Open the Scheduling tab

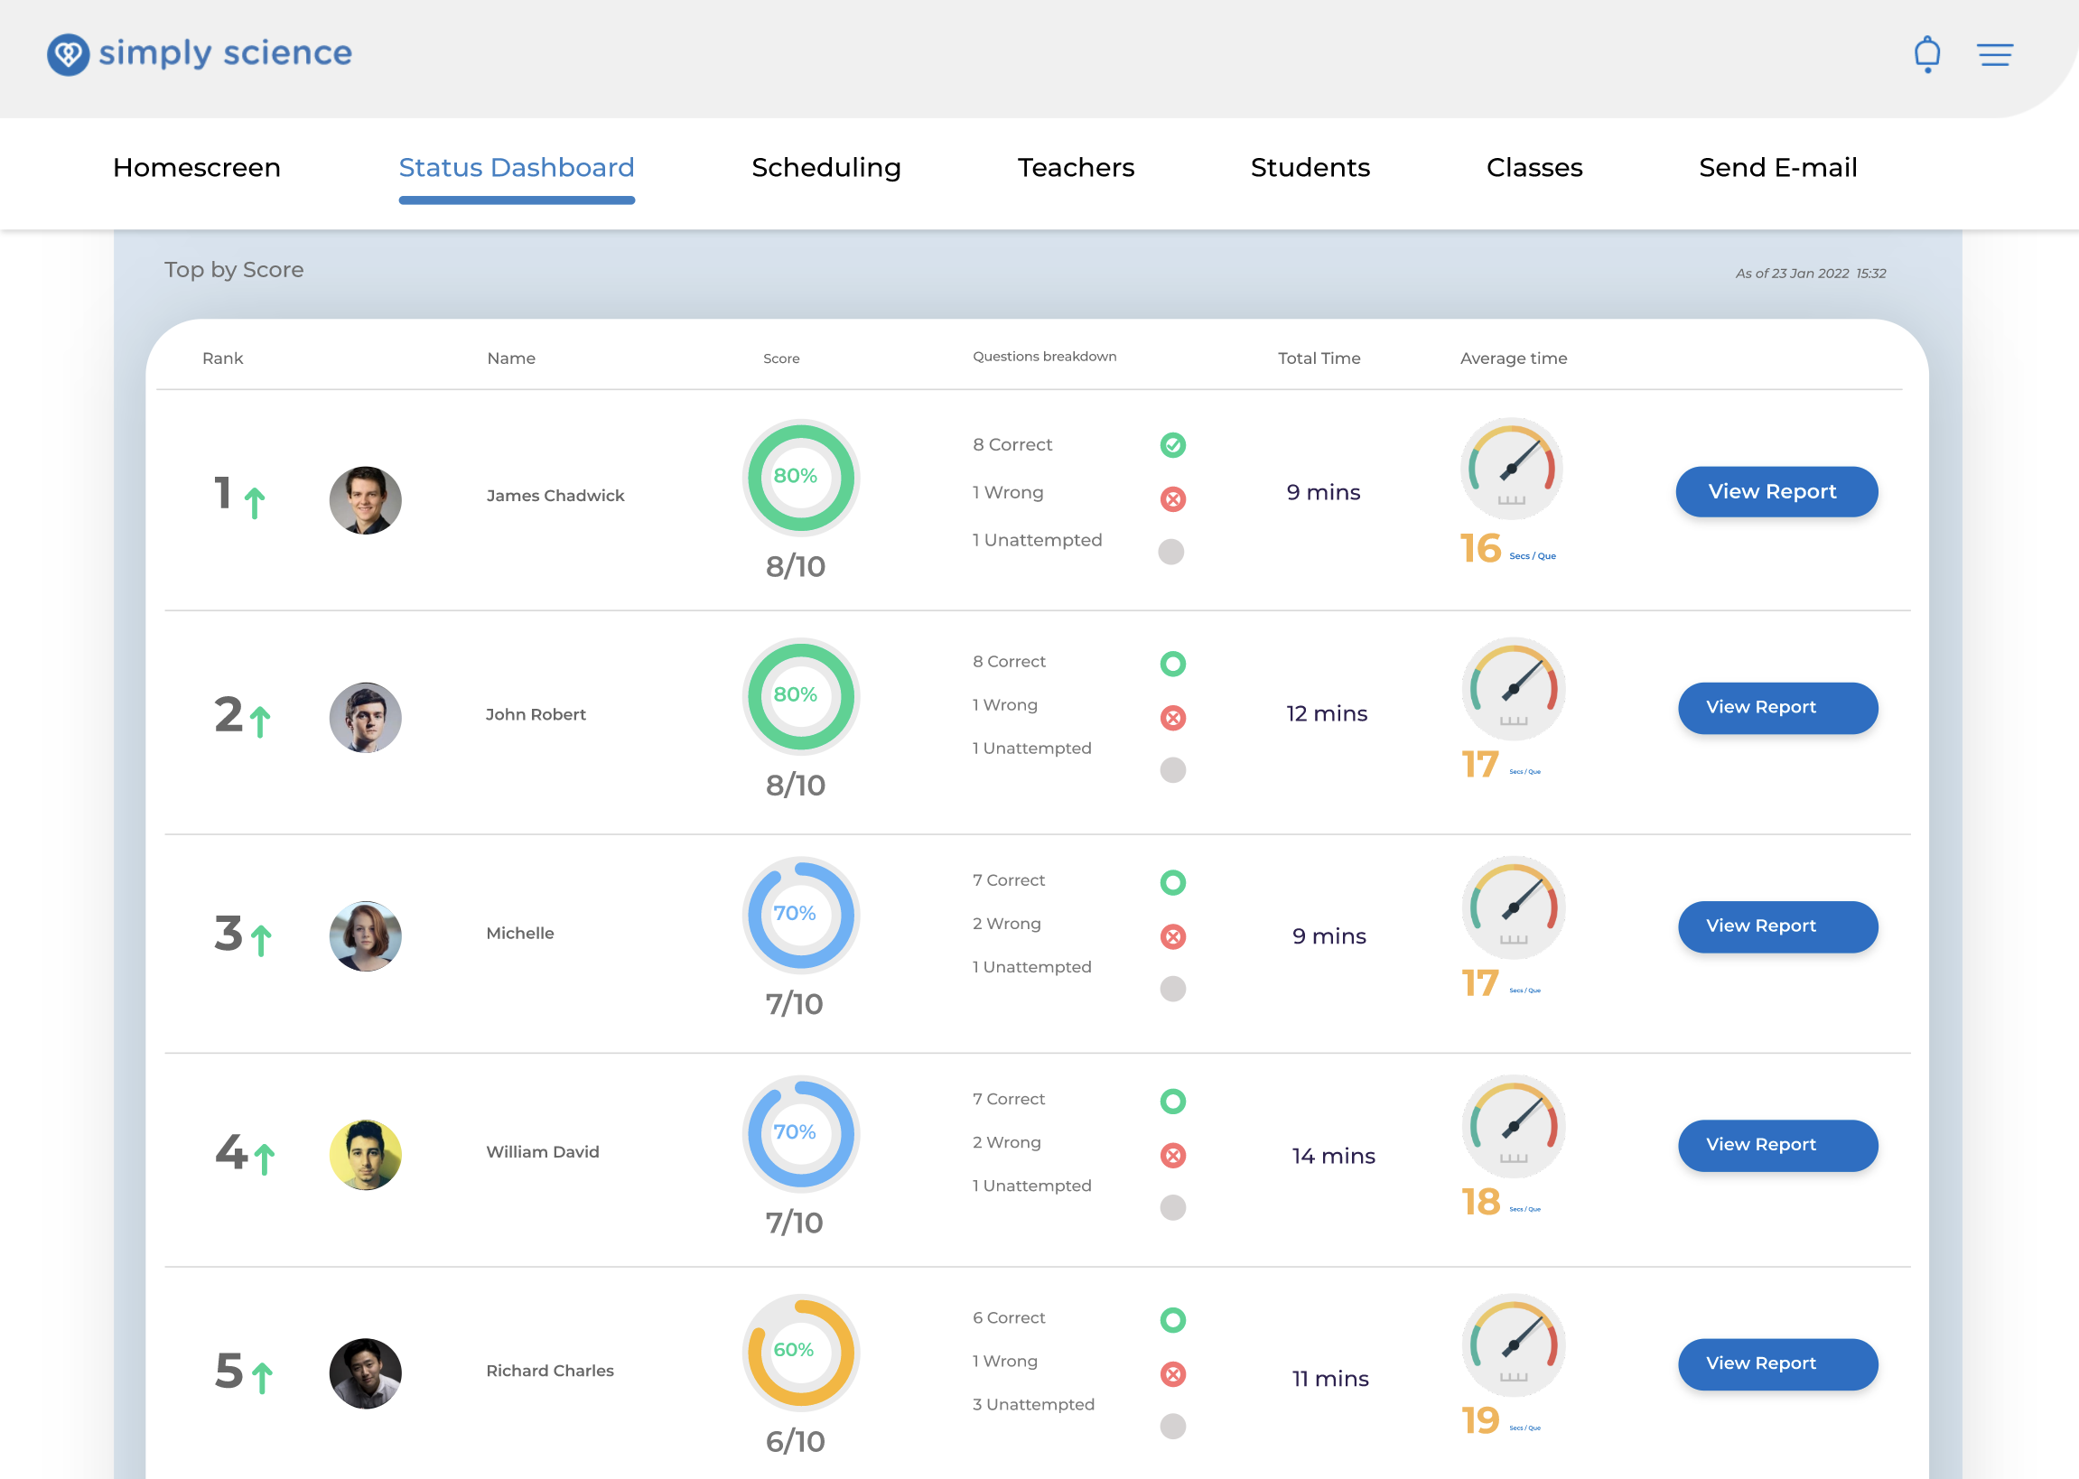(x=826, y=168)
